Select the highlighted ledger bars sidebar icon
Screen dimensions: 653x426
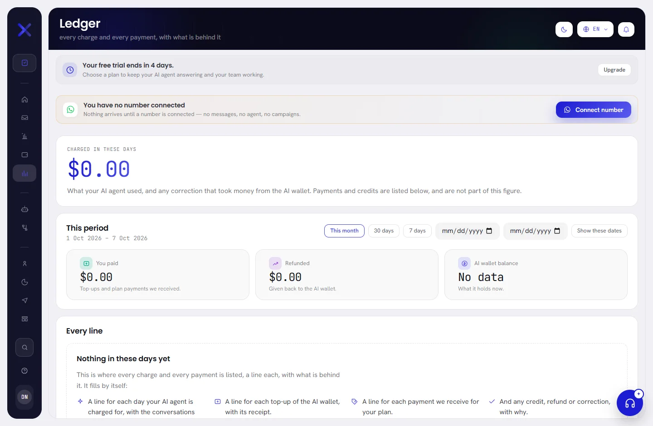(x=24, y=173)
